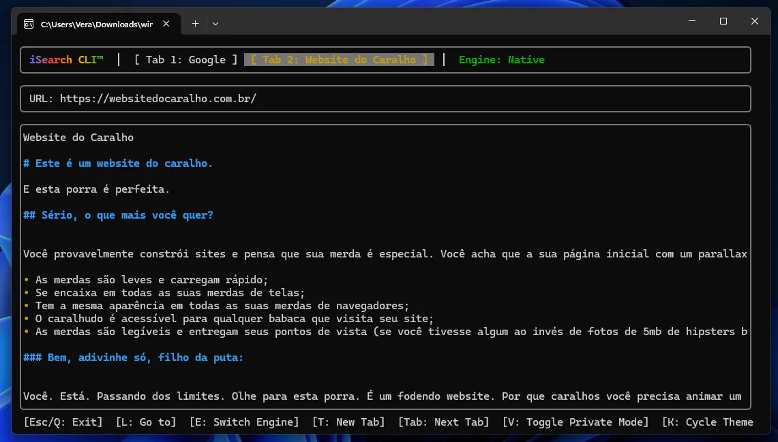Expand the terminal profiles dropdown chevron
The image size is (778, 442).
click(x=215, y=24)
